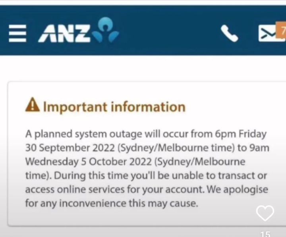
Task: Click the like count 15
Action: [265, 233]
